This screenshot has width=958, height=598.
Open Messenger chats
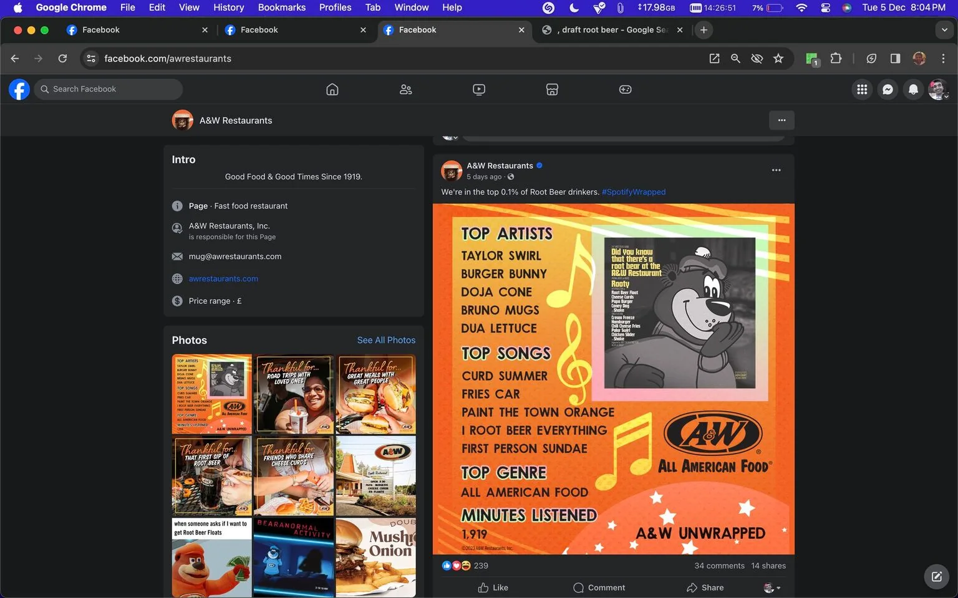pos(888,89)
